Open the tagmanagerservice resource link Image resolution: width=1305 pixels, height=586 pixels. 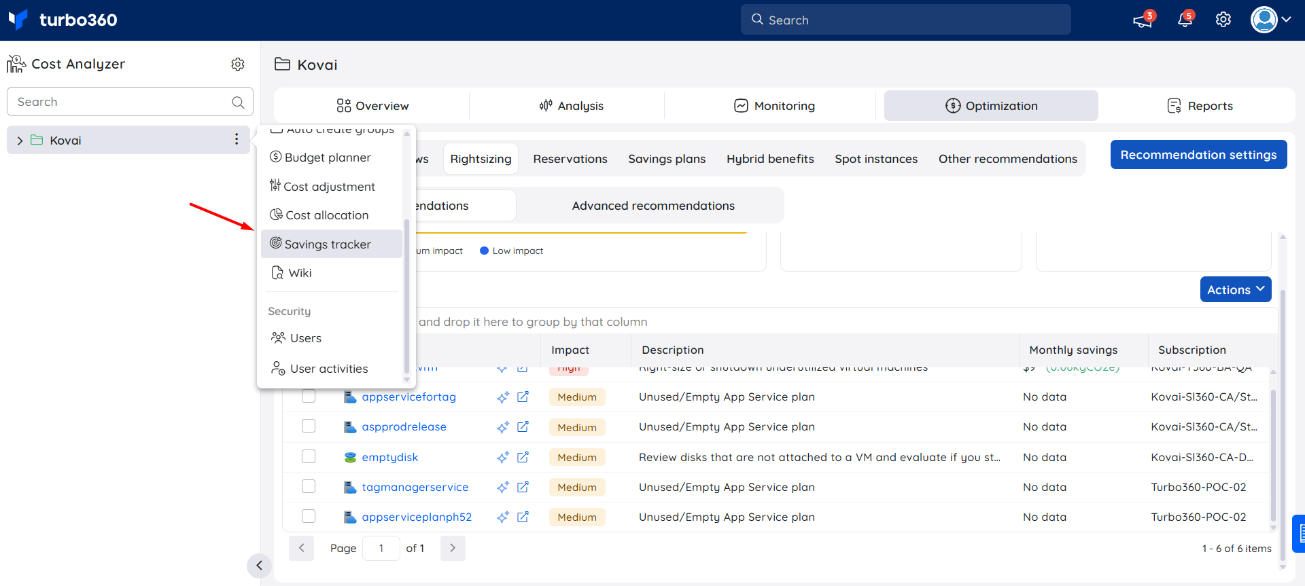point(415,487)
